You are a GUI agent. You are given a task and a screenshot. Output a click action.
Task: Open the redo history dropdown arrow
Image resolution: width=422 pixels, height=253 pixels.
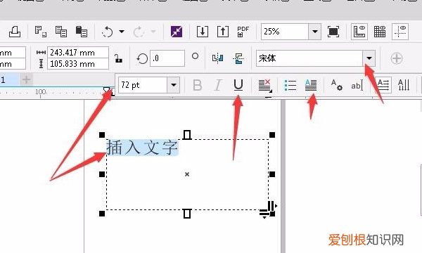pos(153,32)
